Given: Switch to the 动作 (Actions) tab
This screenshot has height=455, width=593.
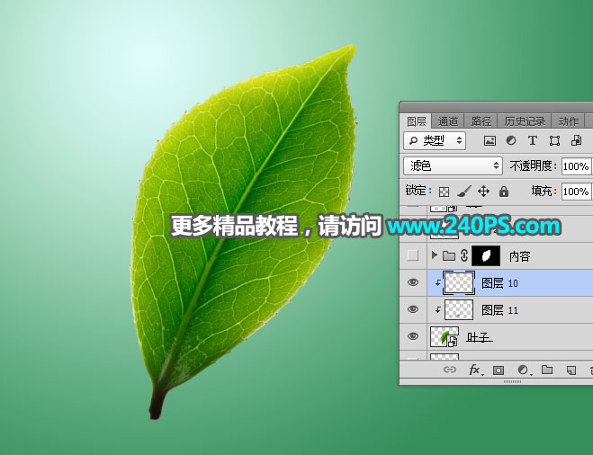Looking at the screenshot, I should [x=569, y=121].
